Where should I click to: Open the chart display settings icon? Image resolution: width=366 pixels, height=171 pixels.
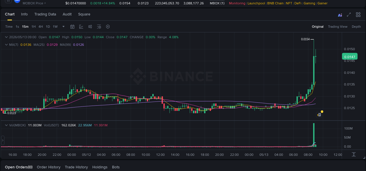[99, 27]
